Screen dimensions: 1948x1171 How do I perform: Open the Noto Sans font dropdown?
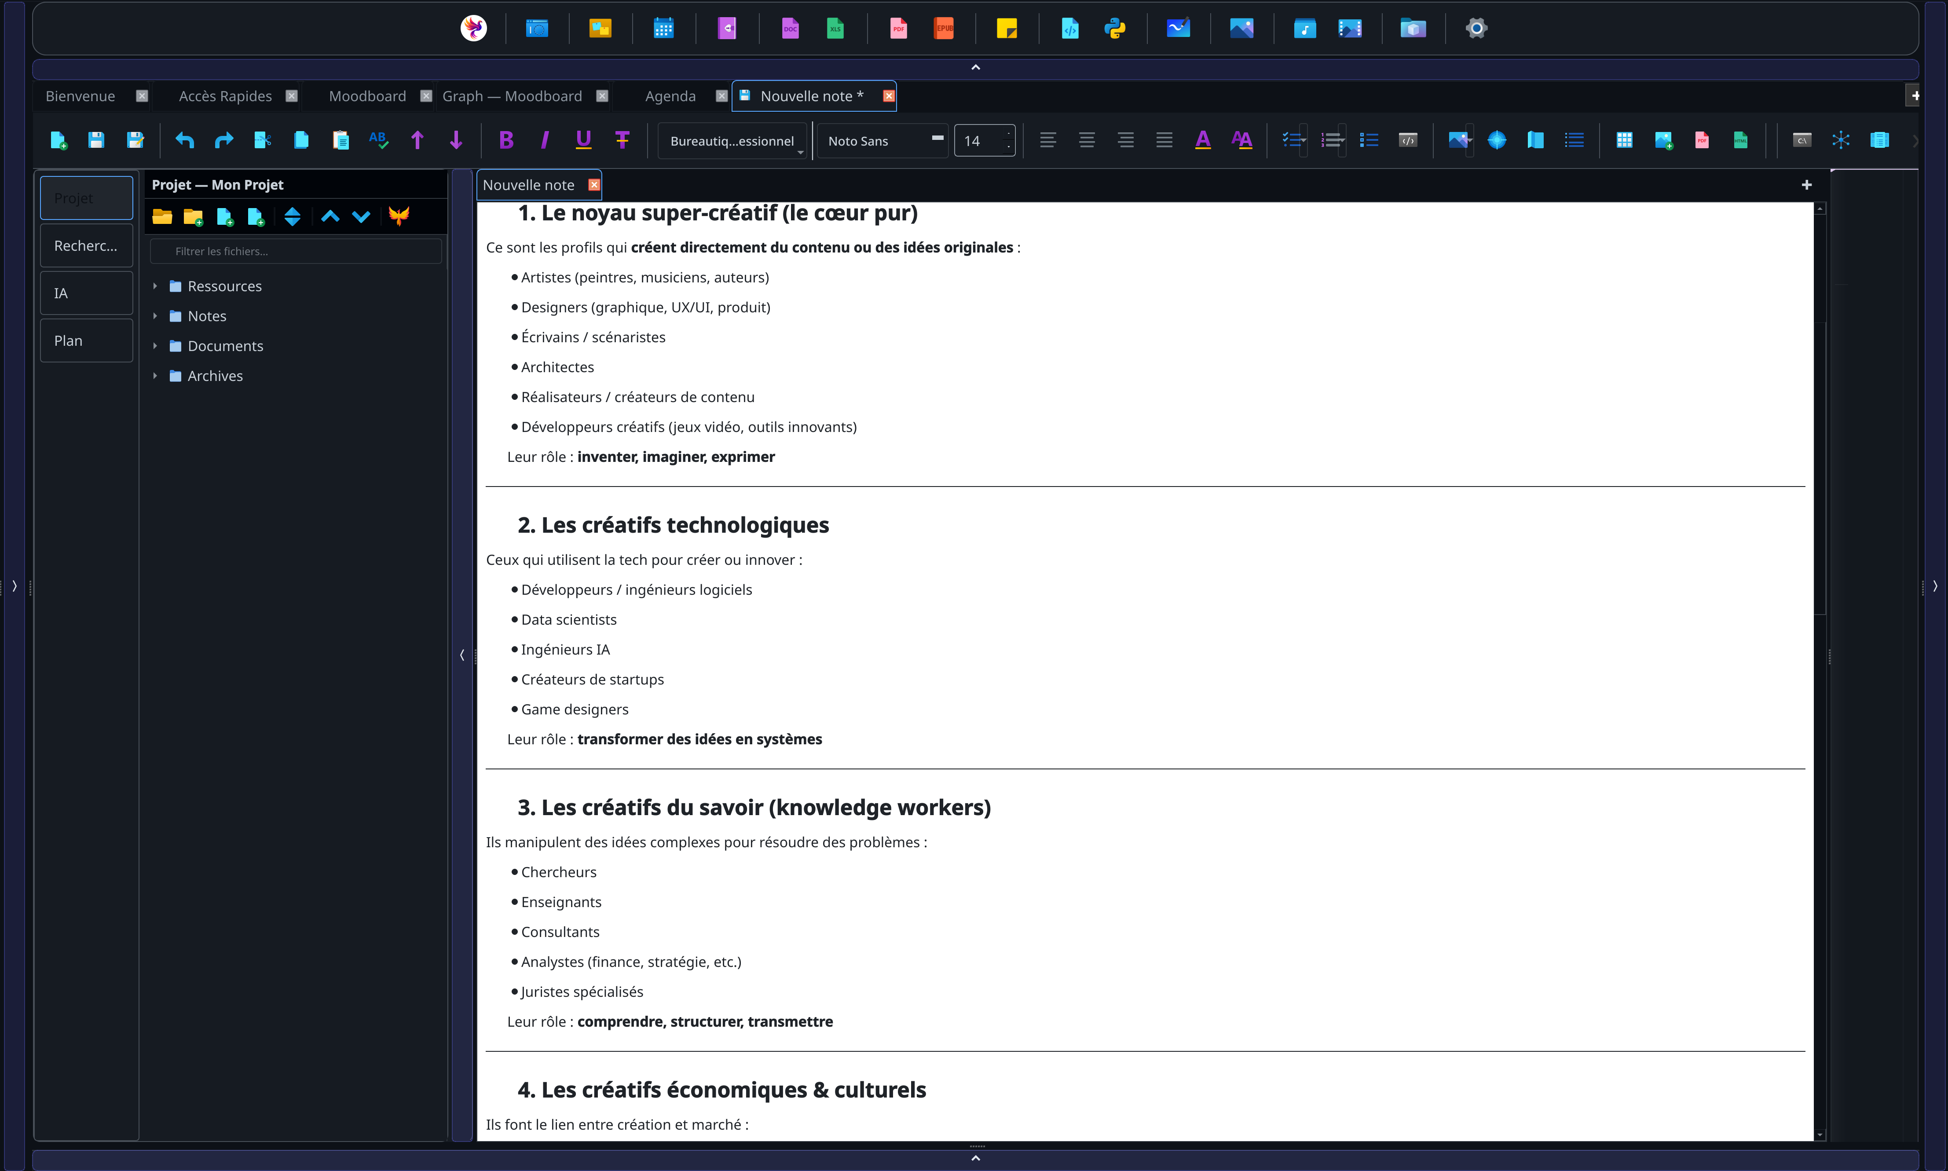click(882, 141)
